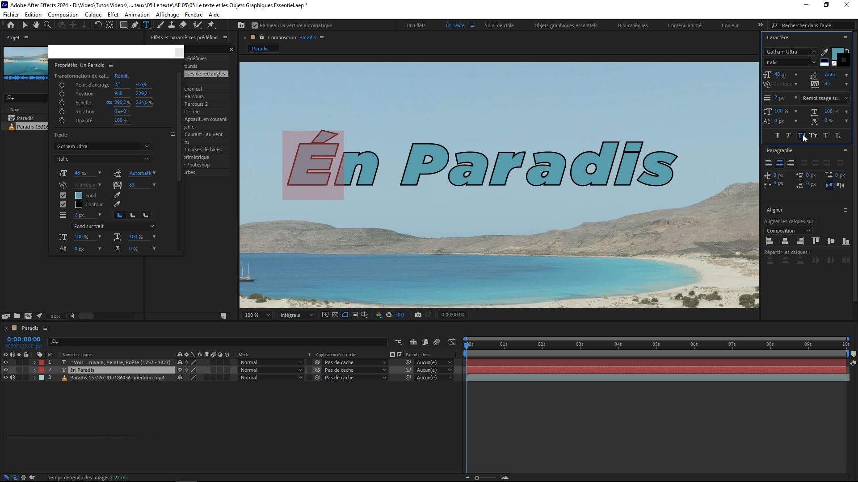Click the Contour stroke color swatch

(x=79, y=204)
